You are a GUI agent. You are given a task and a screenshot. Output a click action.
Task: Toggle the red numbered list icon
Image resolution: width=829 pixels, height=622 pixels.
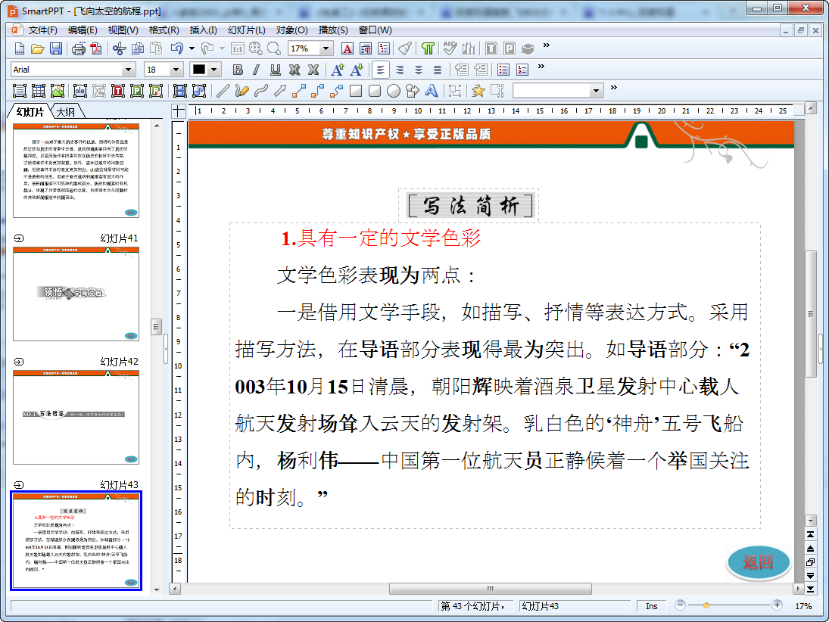click(522, 70)
